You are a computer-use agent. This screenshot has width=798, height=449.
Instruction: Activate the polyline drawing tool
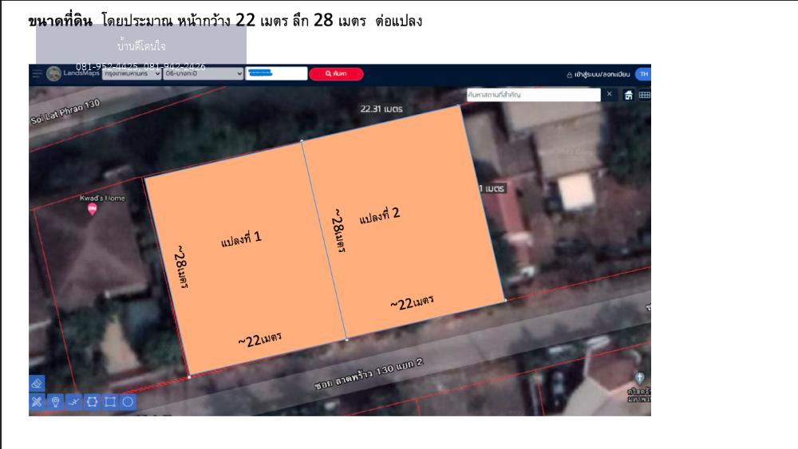(73, 401)
